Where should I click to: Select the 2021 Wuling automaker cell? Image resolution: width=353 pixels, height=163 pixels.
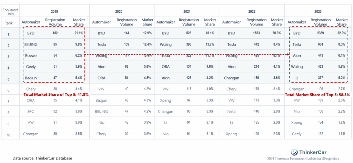(x=165, y=45)
